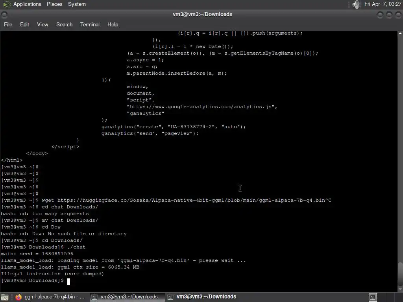
Task: Click the 'a.async = 1;' line
Action: coord(145,60)
